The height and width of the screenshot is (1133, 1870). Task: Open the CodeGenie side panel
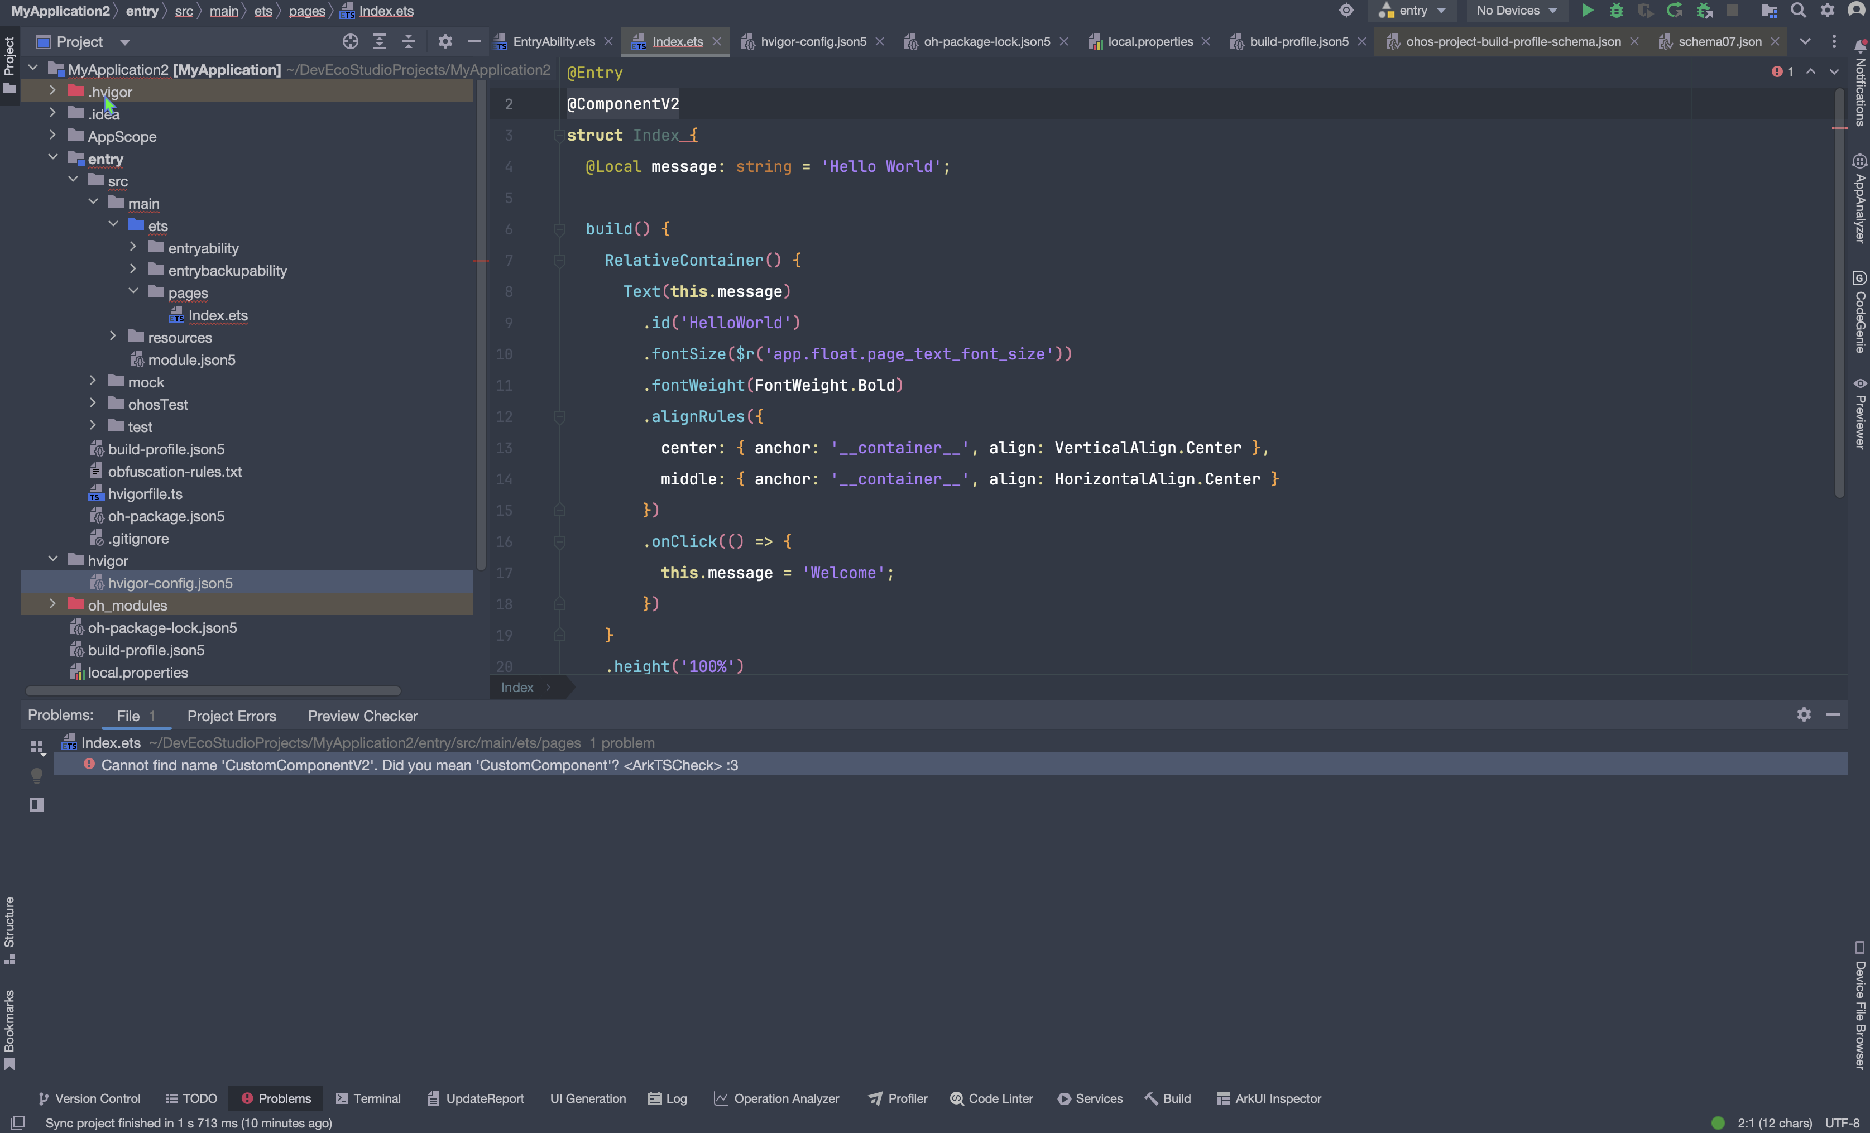(x=1859, y=312)
